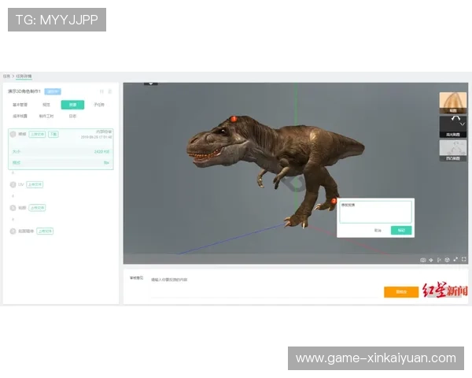Image resolution: width=472 pixels, height=378 pixels.
Task: Click the fullscreen icon in 3D viewer
Action: click(x=463, y=259)
